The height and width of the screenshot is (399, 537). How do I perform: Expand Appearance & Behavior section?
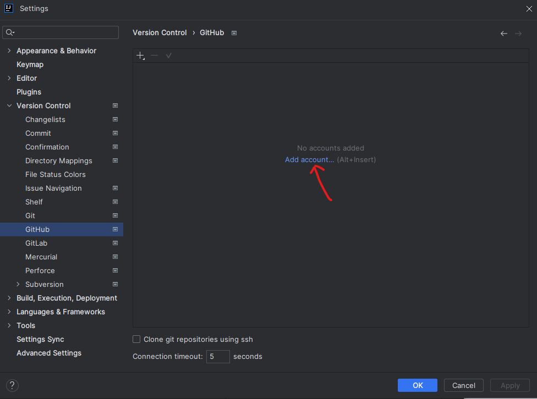tap(9, 51)
